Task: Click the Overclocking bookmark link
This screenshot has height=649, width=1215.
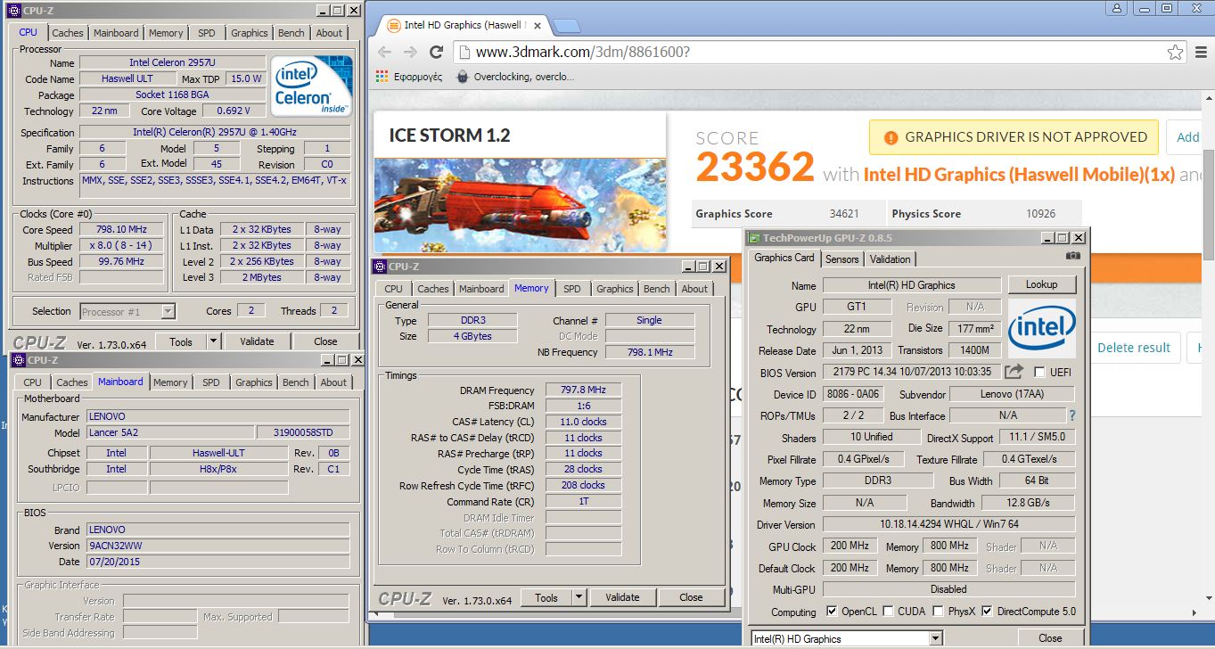Action: click(x=523, y=77)
